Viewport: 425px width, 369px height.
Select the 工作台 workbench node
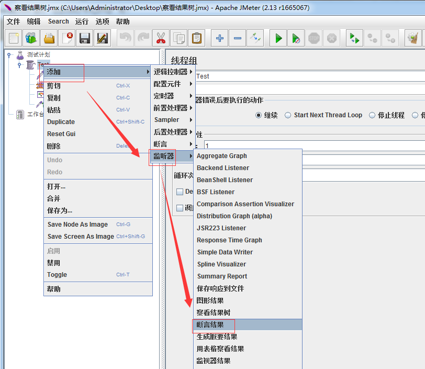click(35, 114)
